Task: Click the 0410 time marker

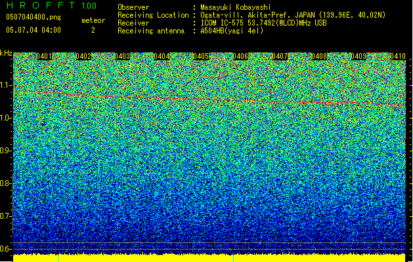Action: [x=398, y=56]
